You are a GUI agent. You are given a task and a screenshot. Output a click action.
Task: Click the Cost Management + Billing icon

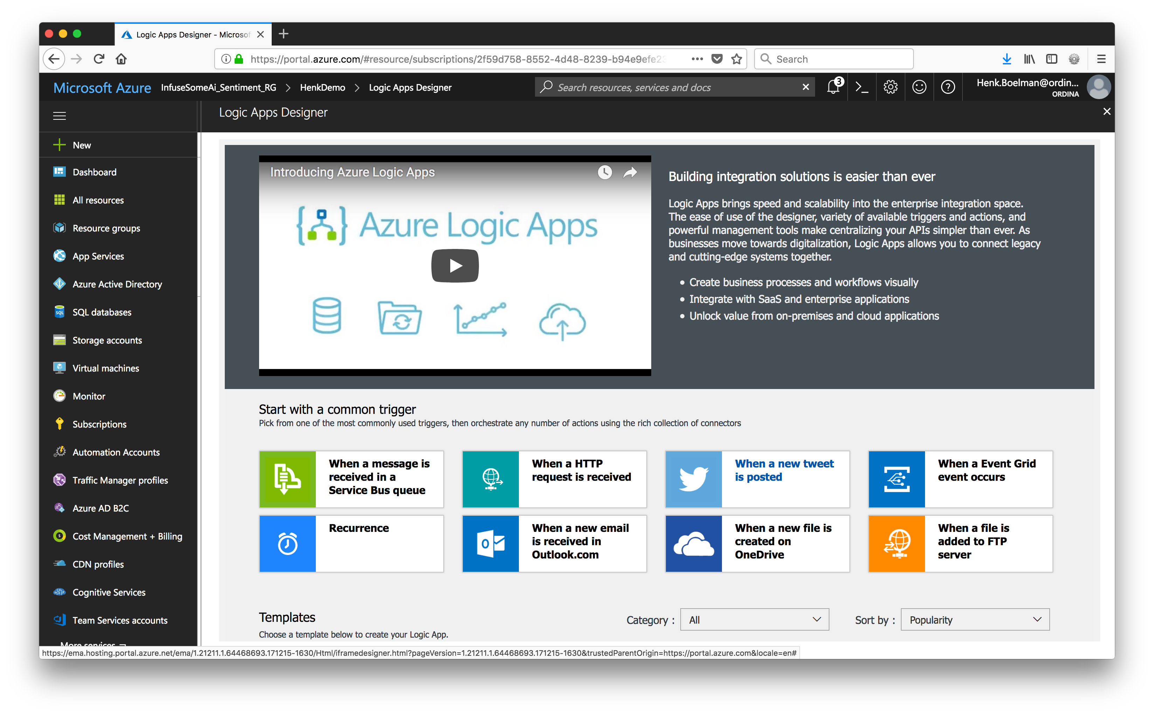pos(59,536)
